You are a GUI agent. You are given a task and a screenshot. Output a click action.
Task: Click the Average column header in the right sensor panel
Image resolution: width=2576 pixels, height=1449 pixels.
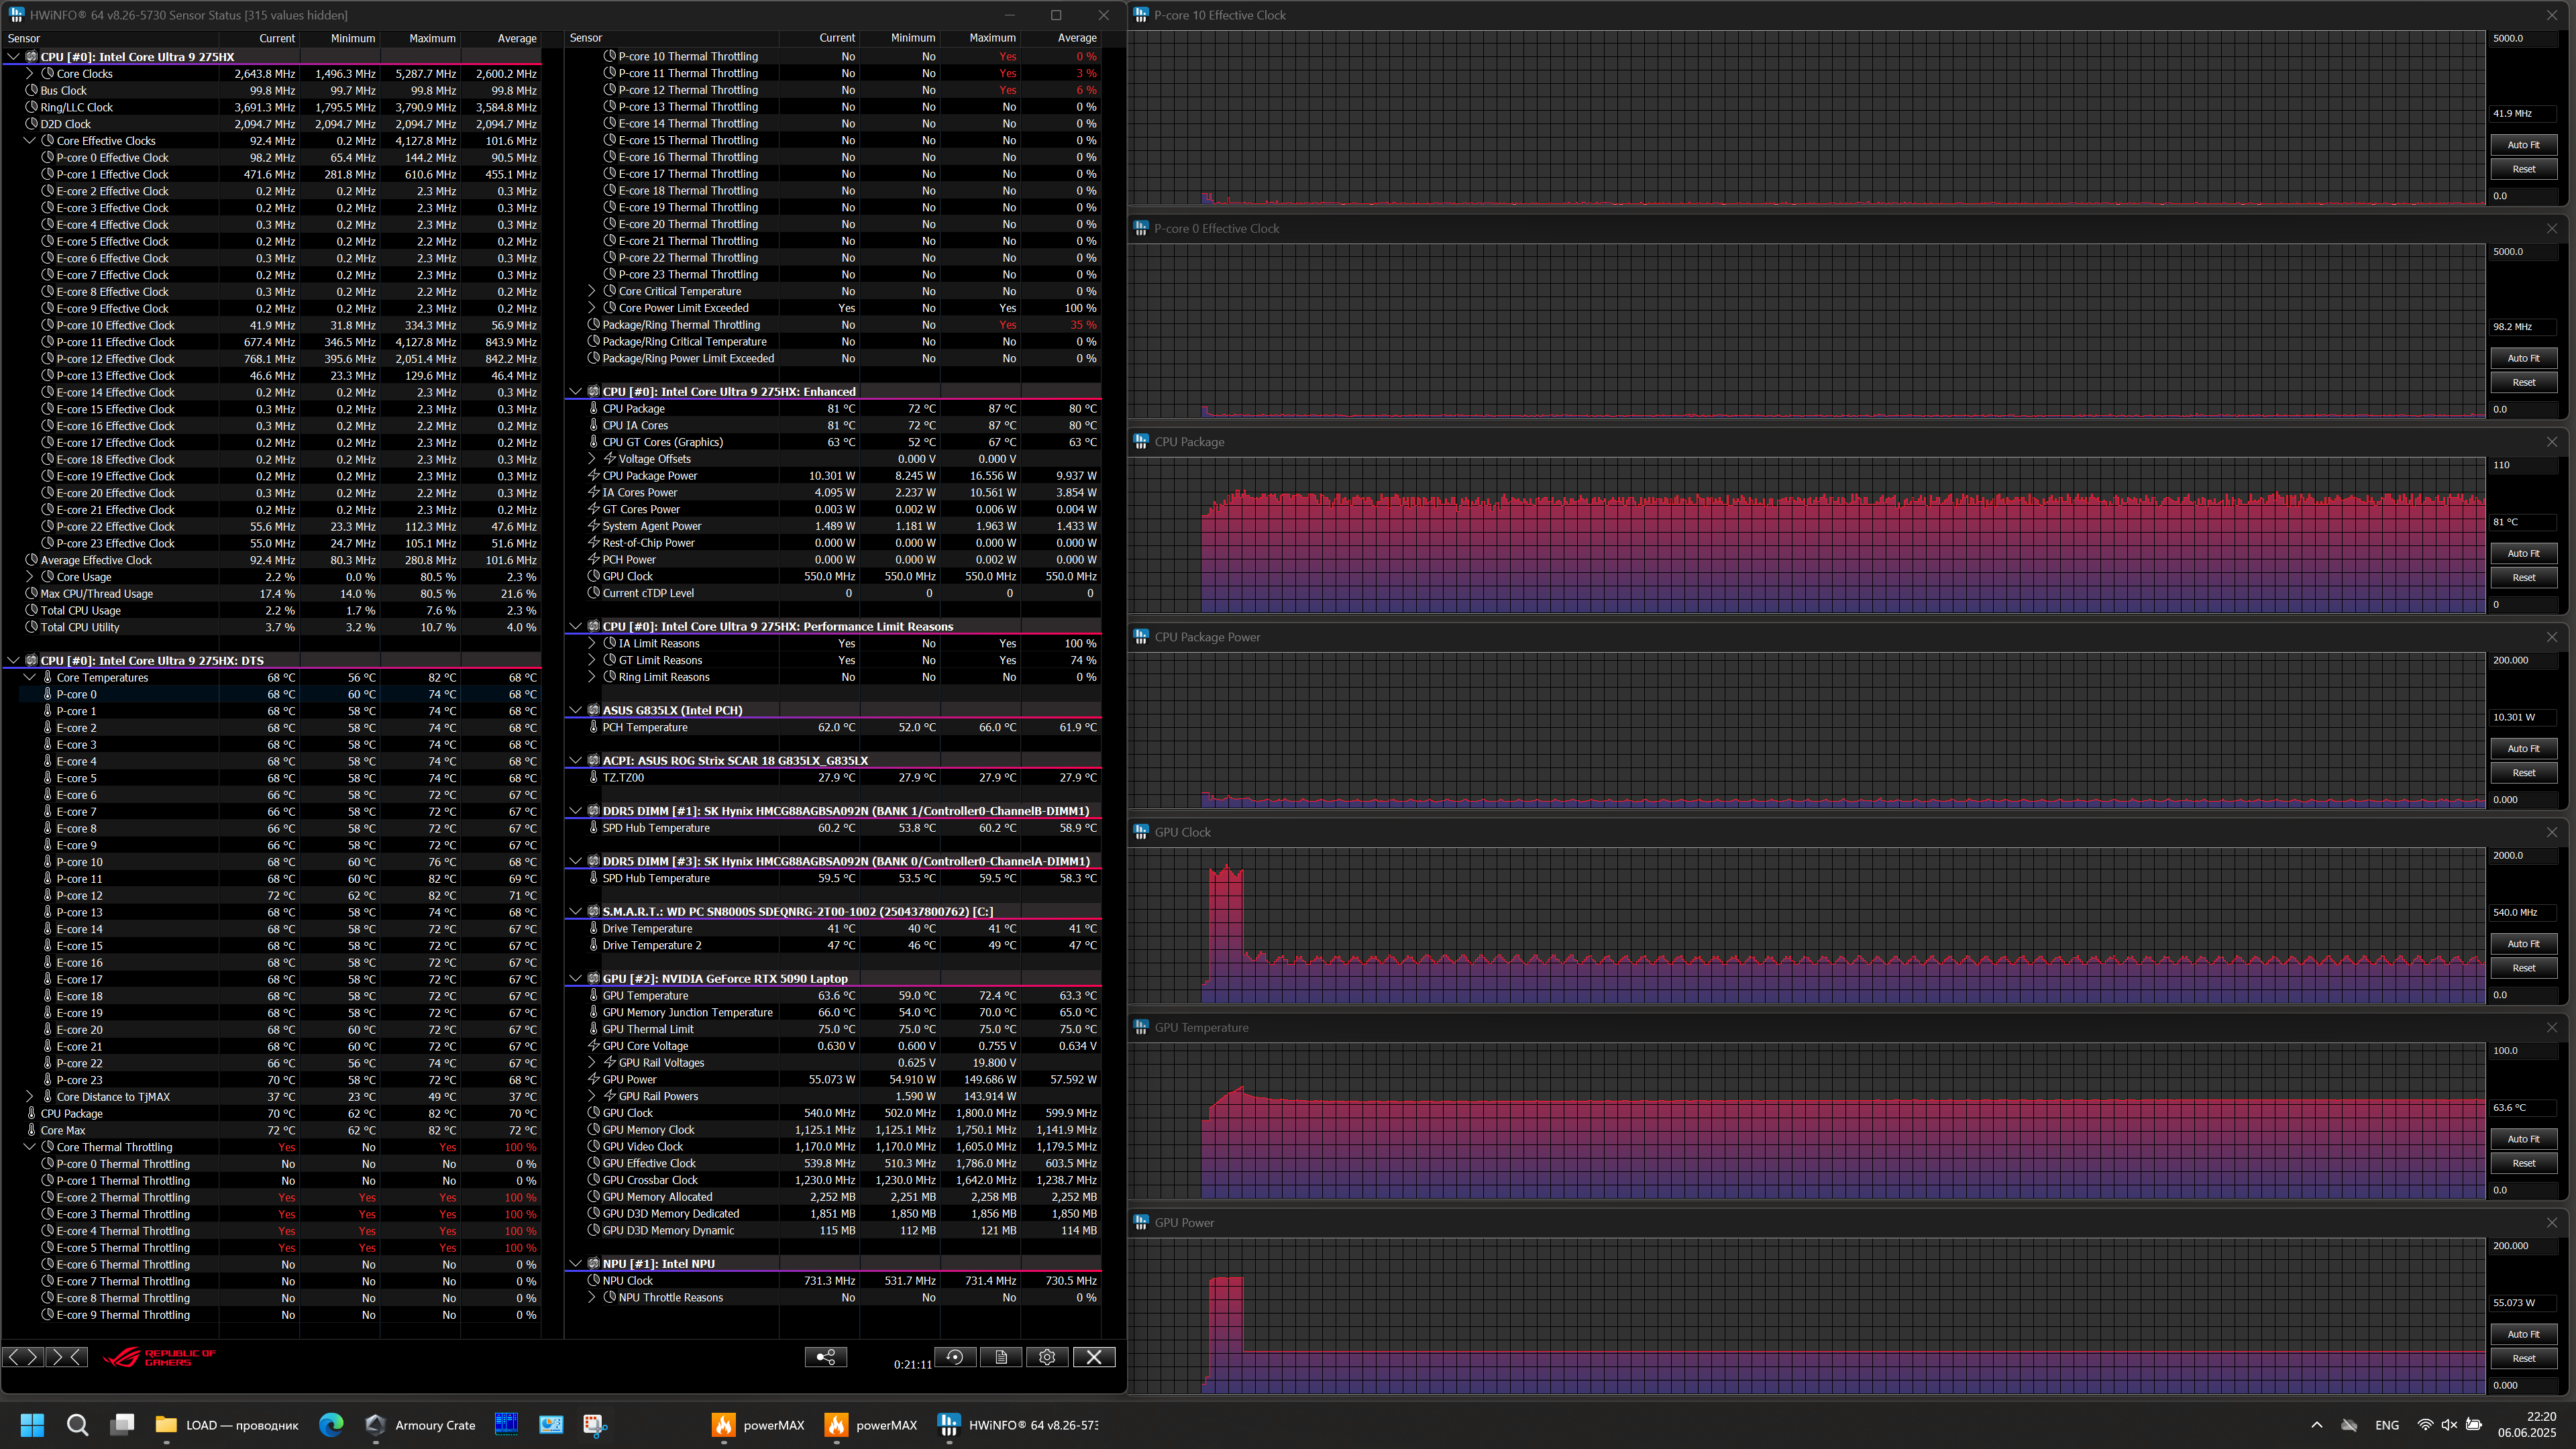tap(1077, 38)
